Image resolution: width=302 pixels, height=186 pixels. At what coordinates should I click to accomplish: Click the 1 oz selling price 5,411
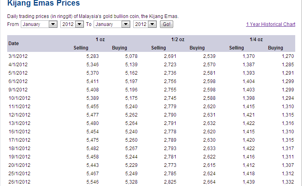(93, 81)
